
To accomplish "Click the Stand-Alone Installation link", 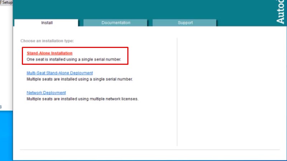I will click(50, 53).
